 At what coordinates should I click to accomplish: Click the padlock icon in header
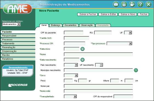(124, 4)
